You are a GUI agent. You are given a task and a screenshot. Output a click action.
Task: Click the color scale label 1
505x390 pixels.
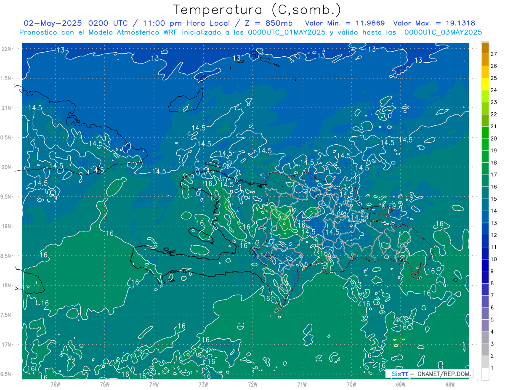click(x=492, y=368)
